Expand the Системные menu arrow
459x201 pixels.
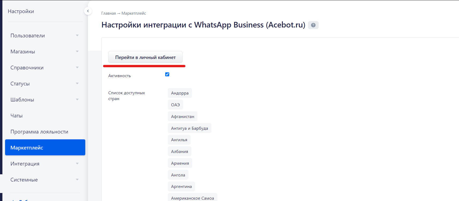pos(77,180)
